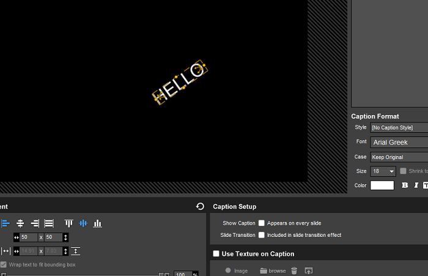Reset the caption placement settings
Viewport: 428px width, 276px height.
(x=200, y=206)
